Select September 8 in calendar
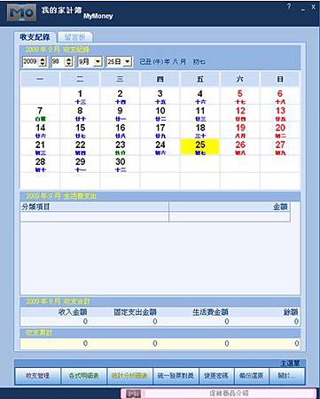This screenshot has width=320, height=399. pos(80,113)
